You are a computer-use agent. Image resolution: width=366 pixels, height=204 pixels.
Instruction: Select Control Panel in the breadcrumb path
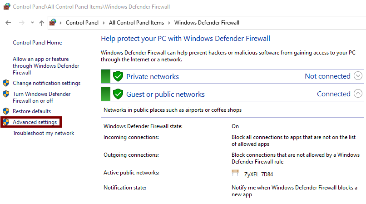click(81, 23)
